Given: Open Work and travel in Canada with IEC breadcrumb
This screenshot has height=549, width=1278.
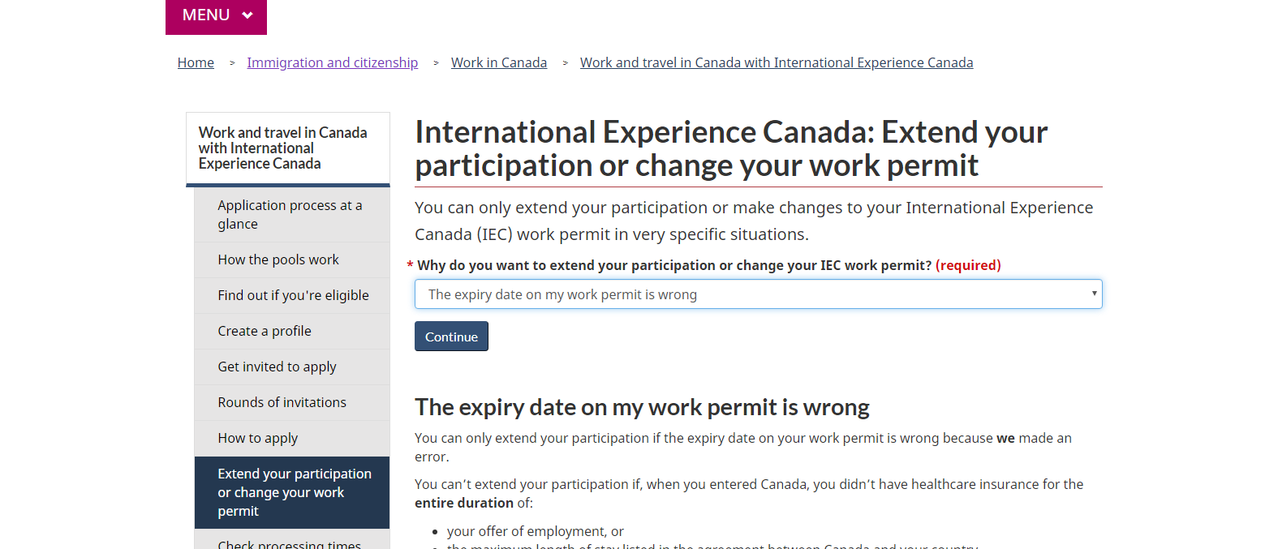Looking at the screenshot, I should pyautogui.click(x=777, y=62).
